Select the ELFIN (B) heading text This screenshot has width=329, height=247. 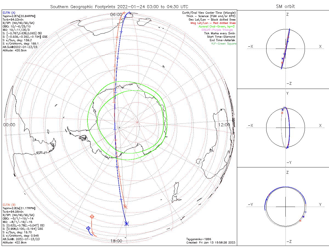(9, 205)
